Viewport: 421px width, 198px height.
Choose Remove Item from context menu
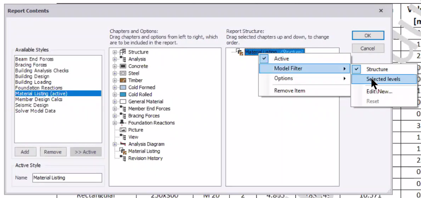point(305,91)
